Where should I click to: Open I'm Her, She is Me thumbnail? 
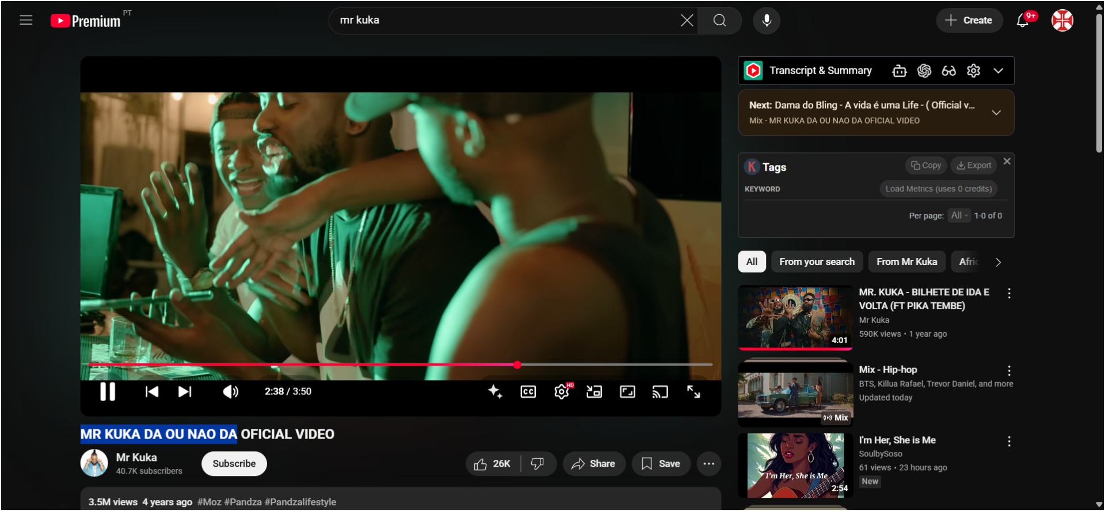(x=795, y=466)
